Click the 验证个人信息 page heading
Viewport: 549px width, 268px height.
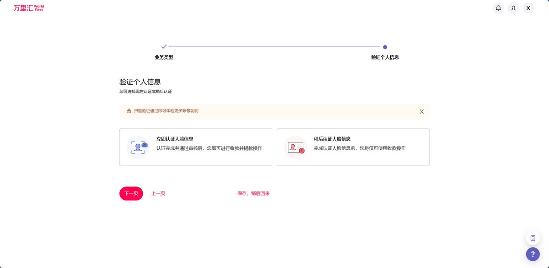point(140,82)
